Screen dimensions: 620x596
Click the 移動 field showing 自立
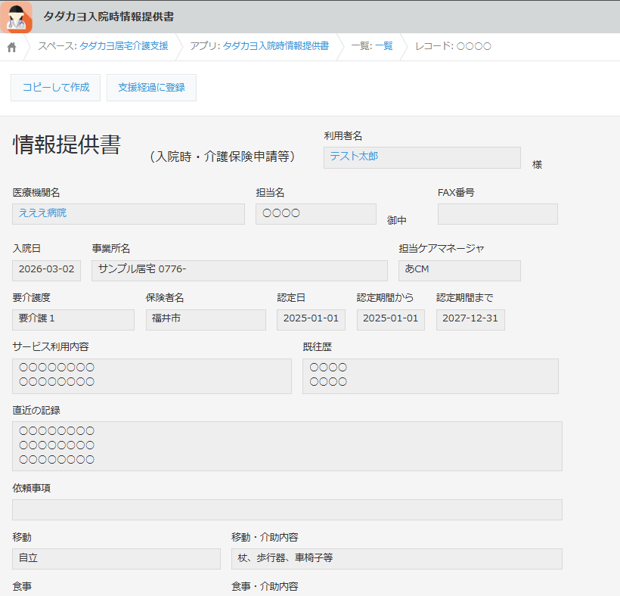pyautogui.click(x=116, y=559)
